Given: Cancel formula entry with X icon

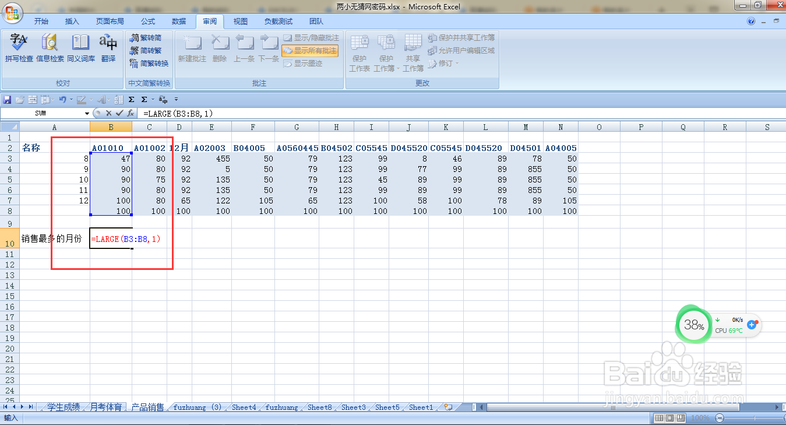Looking at the screenshot, I should pyautogui.click(x=108, y=113).
